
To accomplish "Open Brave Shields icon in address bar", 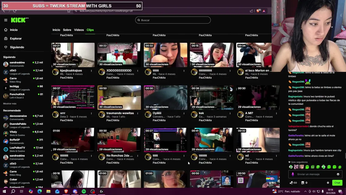I will click(x=259, y=11).
